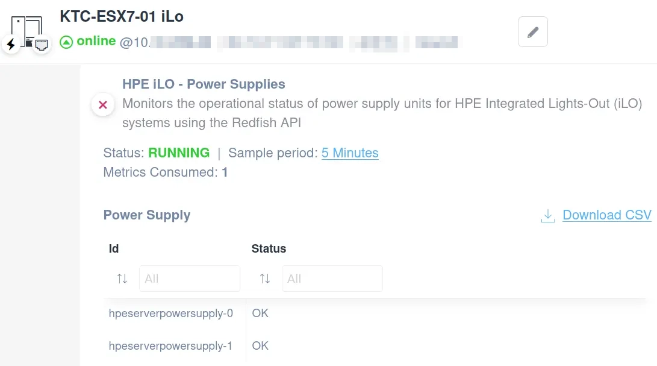Open the All filter under the Id column

189,279
